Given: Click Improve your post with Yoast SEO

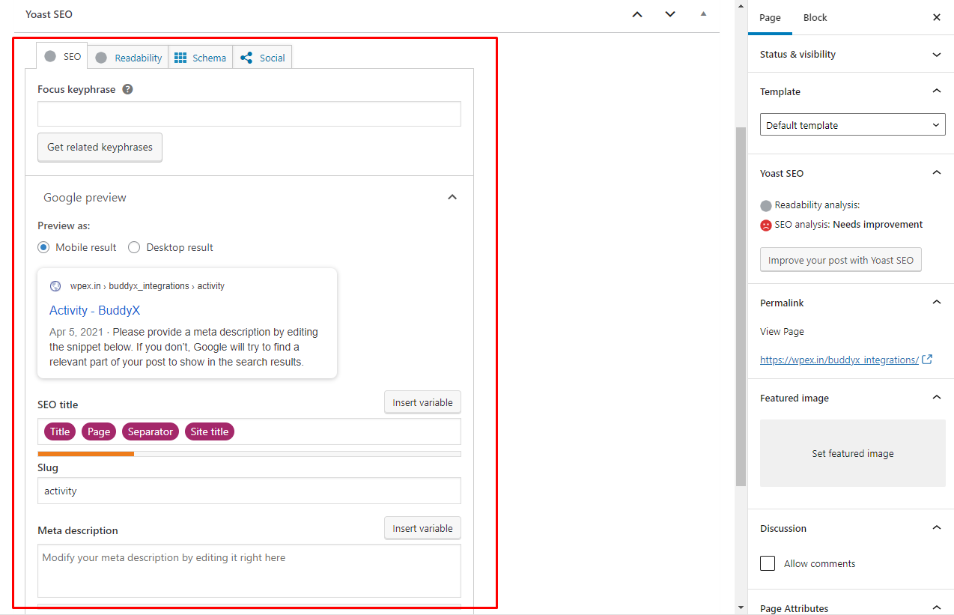Looking at the screenshot, I should (x=840, y=259).
